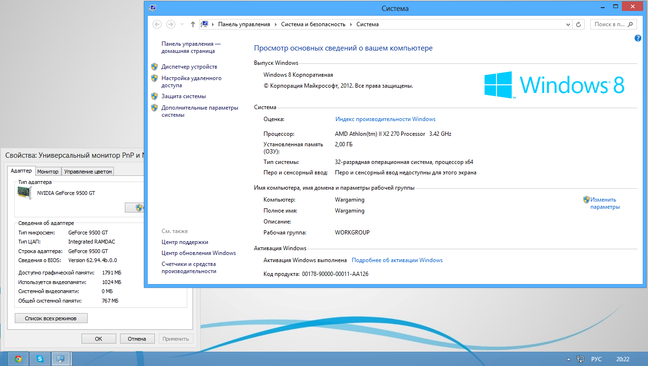Click 'Integrated RAMDAC' value
The height and width of the screenshot is (366, 648).
[x=91, y=242]
